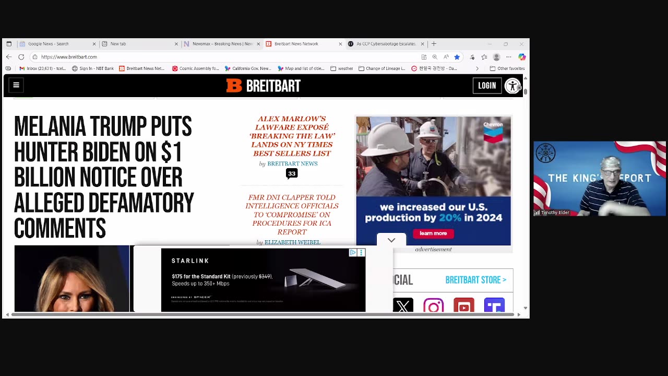Open the Cosmic Assembly bookmark
The image size is (668, 376).
click(x=196, y=68)
